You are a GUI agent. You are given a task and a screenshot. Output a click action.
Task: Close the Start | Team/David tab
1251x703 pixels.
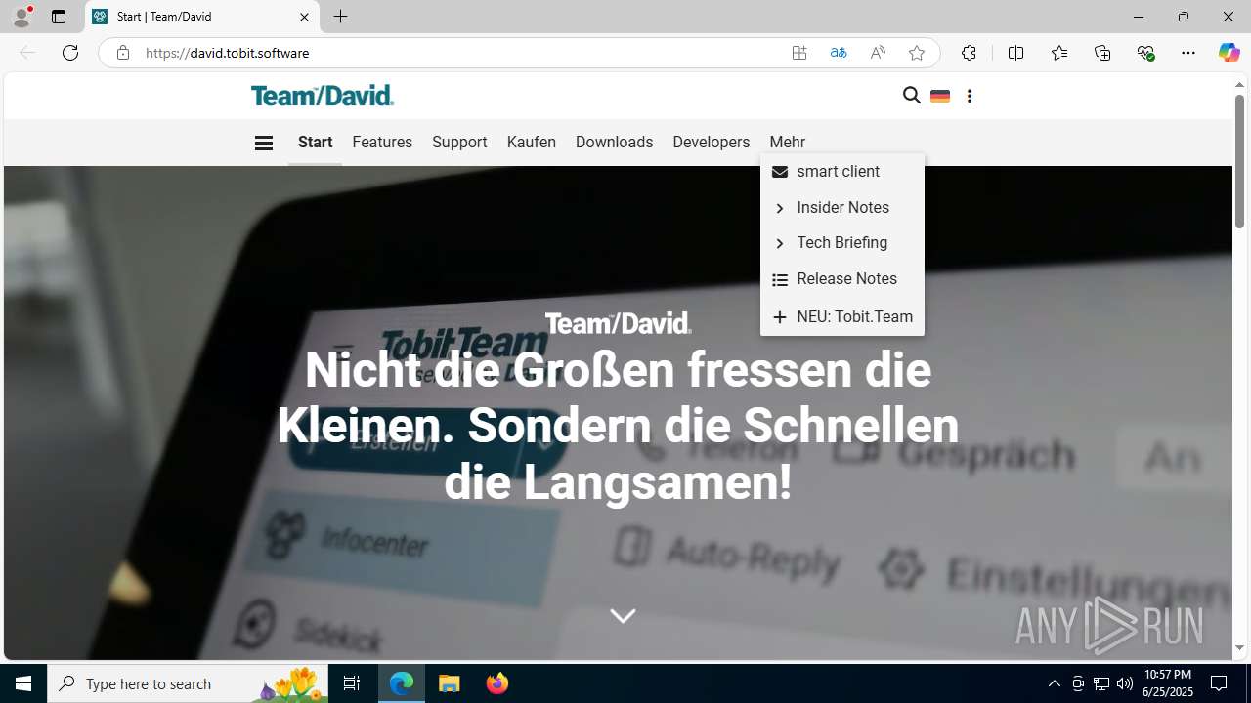pos(304,17)
